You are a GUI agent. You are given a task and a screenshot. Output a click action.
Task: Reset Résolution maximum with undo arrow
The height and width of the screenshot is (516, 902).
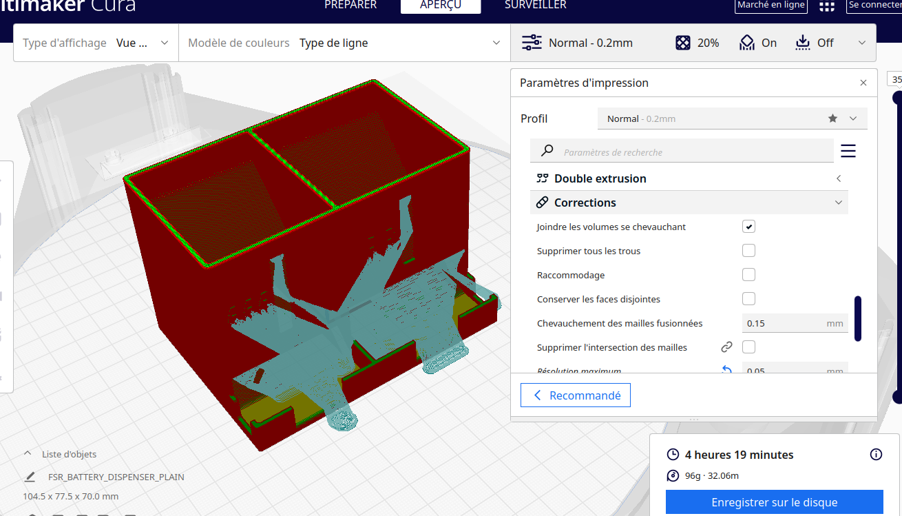pyautogui.click(x=726, y=371)
